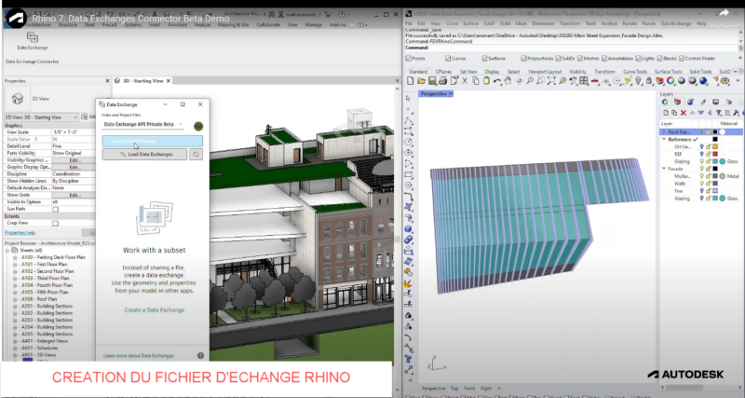Click the New layer icon in Layers panel
745x398 pixels.
tap(664, 112)
